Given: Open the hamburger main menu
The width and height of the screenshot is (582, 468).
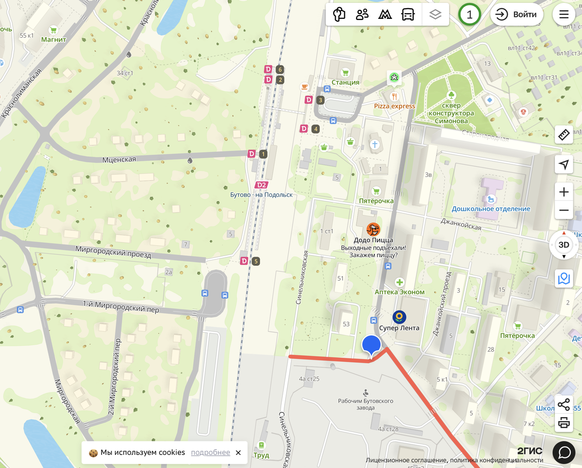Looking at the screenshot, I should pos(564,15).
